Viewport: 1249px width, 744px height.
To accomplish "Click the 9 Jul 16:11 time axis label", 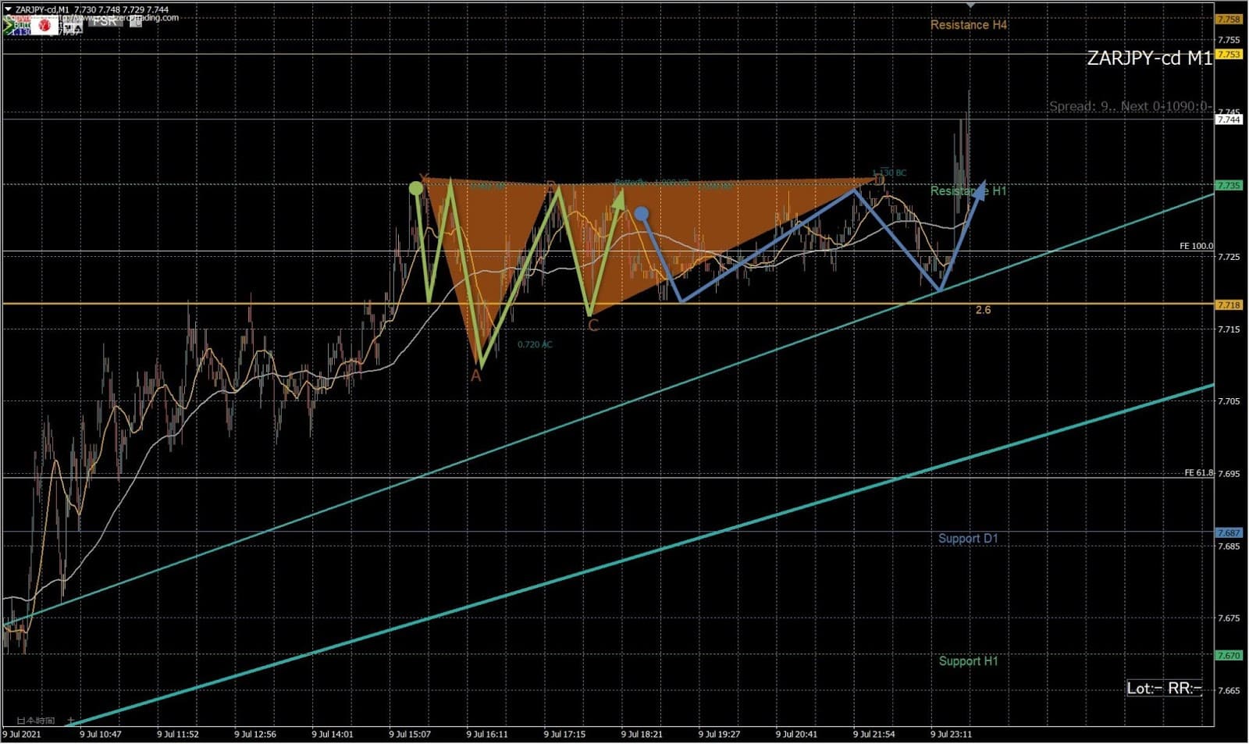I will pos(487,734).
